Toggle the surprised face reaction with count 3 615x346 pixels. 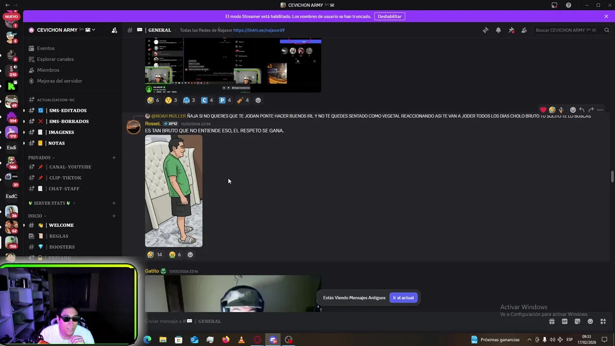tap(171, 100)
